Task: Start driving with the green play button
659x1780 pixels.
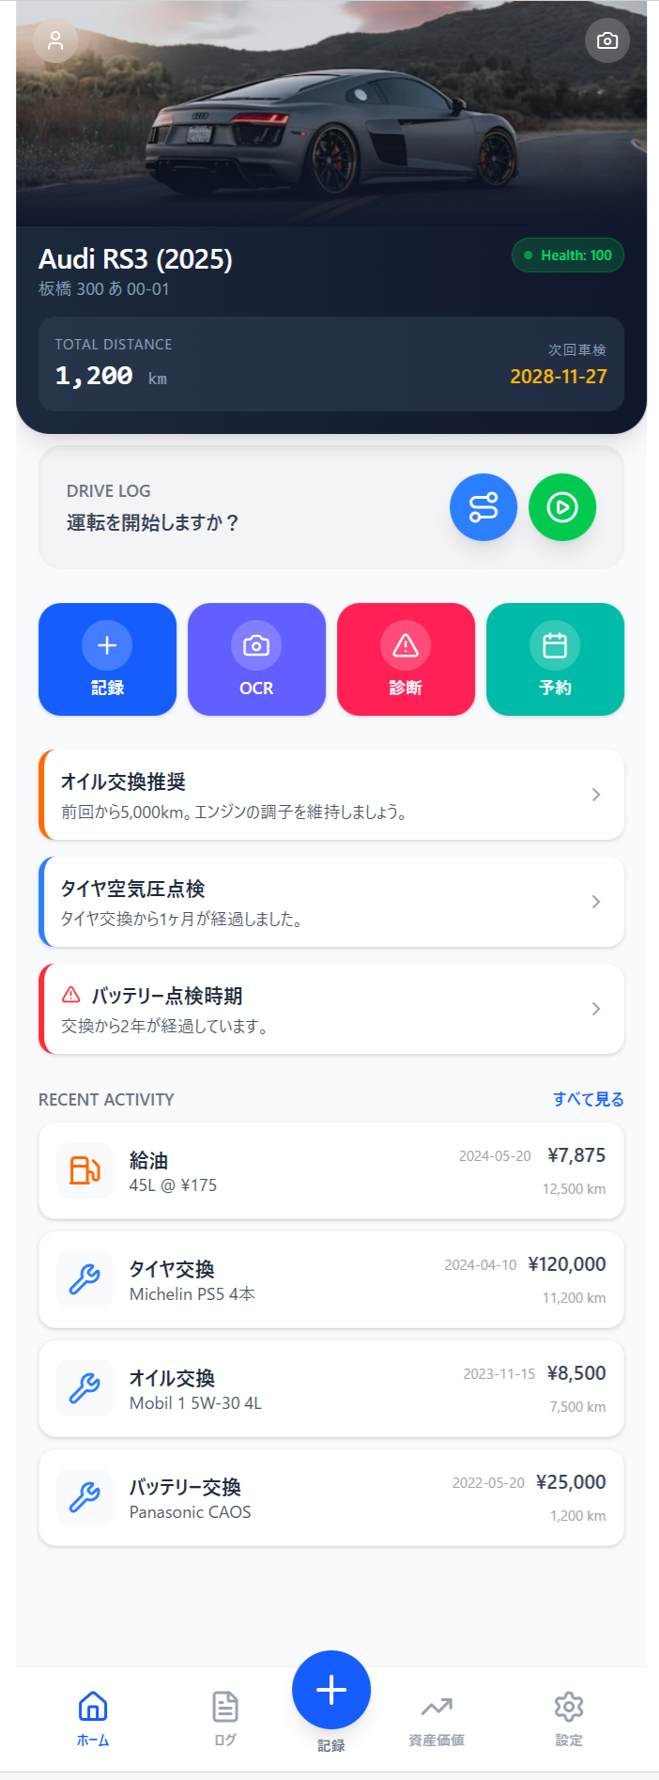Action: click(x=562, y=507)
